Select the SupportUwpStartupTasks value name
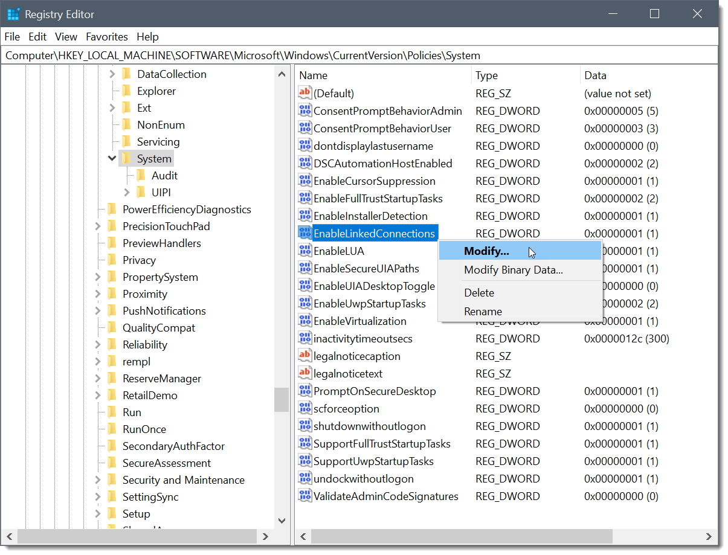The width and height of the screenshot is (728, 555). [x=373, y=461]
